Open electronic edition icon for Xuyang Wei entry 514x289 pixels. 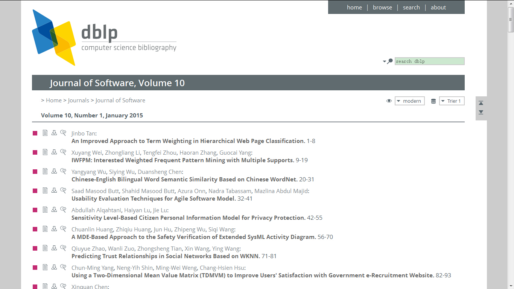click(45, 152)
